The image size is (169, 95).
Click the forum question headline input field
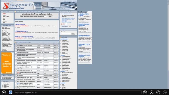click(33, 16)
